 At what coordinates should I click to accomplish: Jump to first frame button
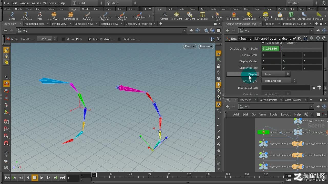coord(7,178)
